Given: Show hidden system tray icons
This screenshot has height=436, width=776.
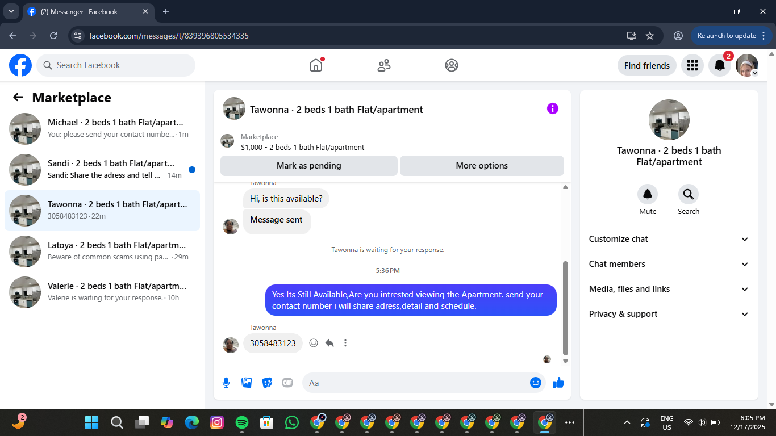Looking at the screenshot, I should tap(627, 422).
